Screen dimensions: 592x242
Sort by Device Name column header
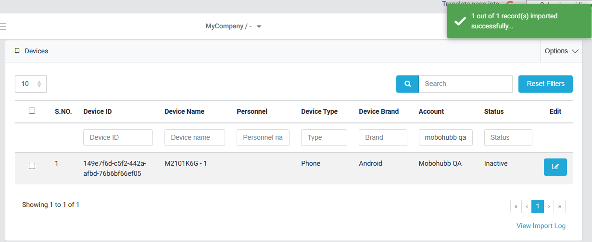184,111
